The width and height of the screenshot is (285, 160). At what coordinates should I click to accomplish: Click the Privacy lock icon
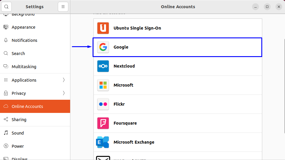point(6,93)
